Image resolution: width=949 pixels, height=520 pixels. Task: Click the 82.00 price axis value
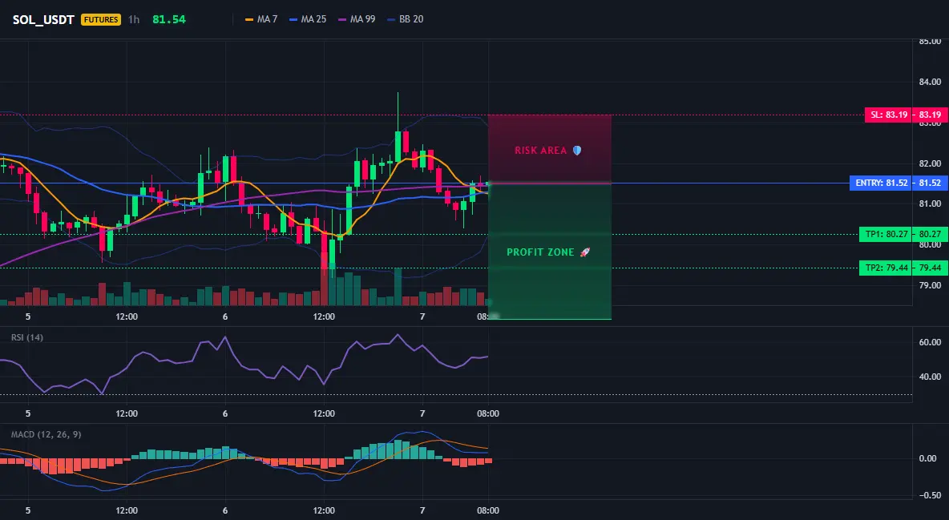(x=931, y=163)
